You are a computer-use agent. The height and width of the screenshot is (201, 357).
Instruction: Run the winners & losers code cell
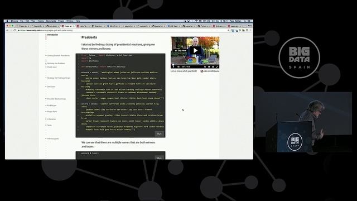[160, 157]
